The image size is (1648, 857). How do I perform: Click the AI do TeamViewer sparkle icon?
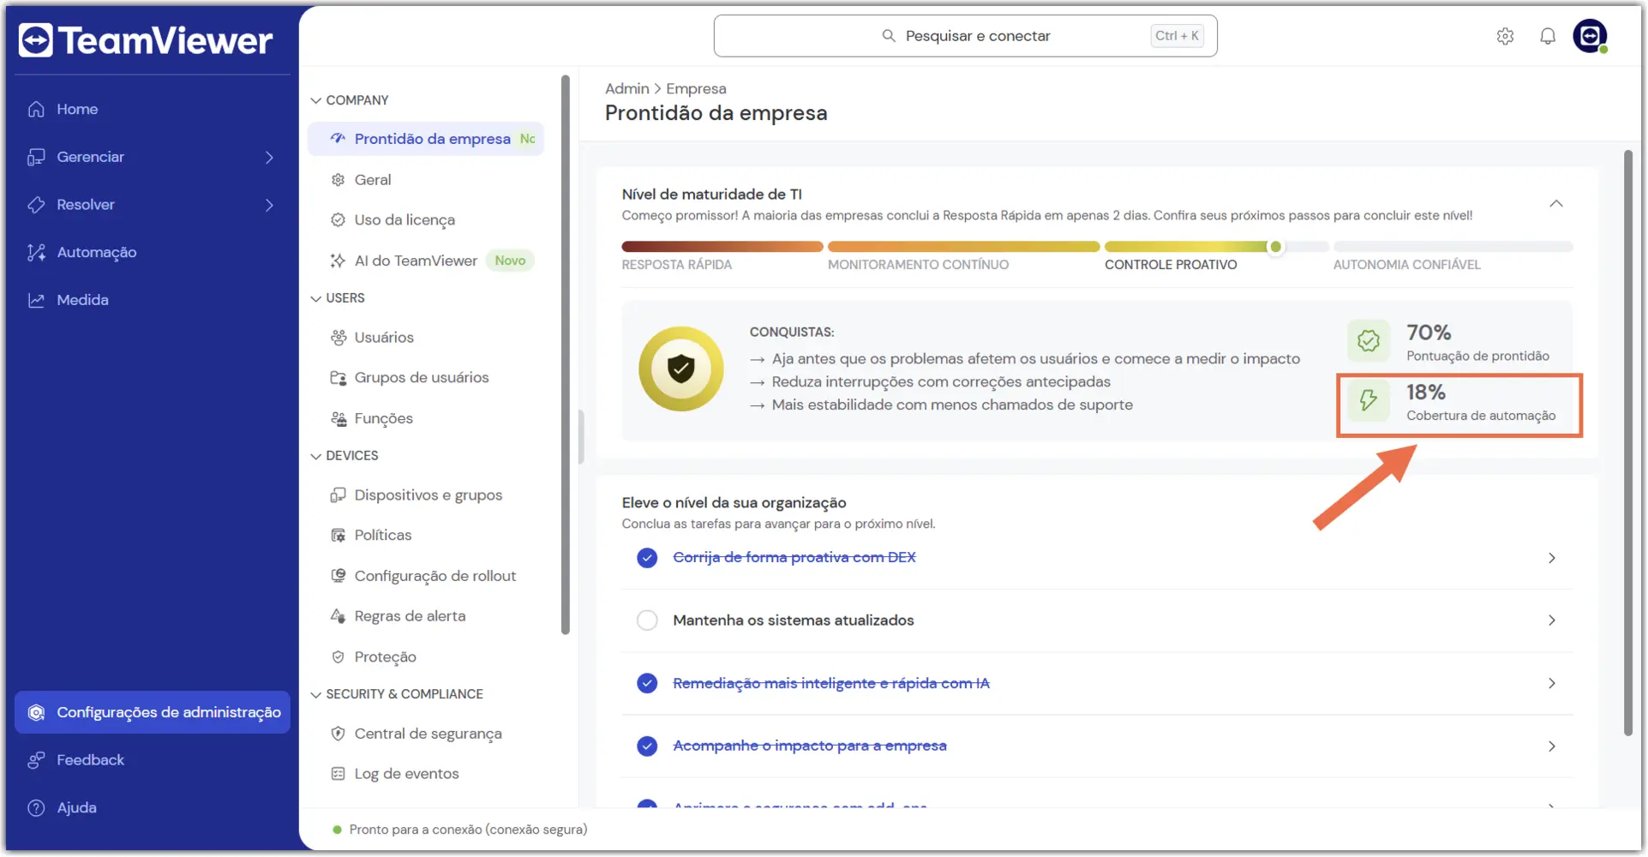(338, 261)
